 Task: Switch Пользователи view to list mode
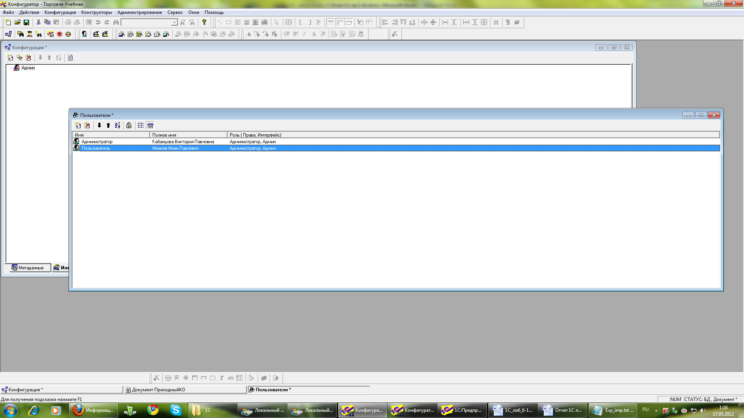tap(141, 125)
